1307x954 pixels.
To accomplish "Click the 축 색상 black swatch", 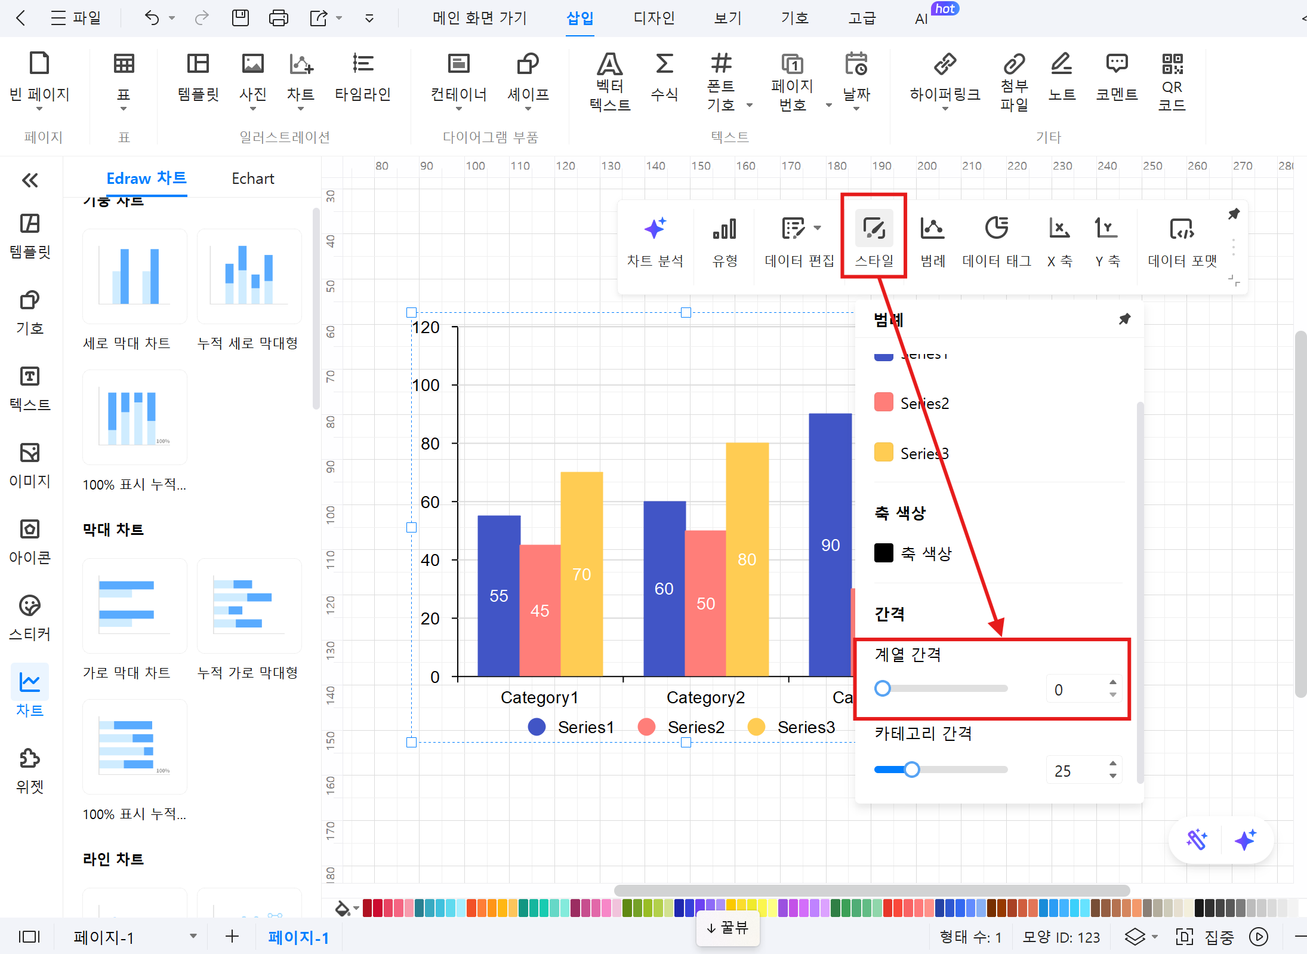I will (x=883, y=553).
